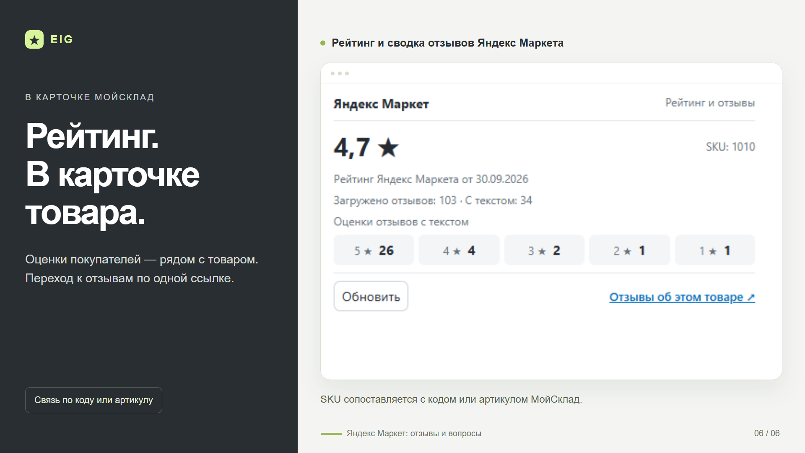Click the Оценки отзывов с текстом label

tap(401, 222)
